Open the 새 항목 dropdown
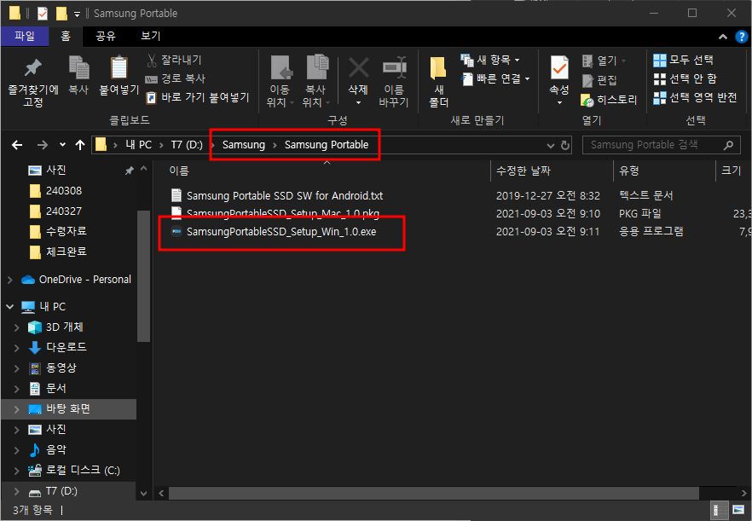 tap(490, 60)
